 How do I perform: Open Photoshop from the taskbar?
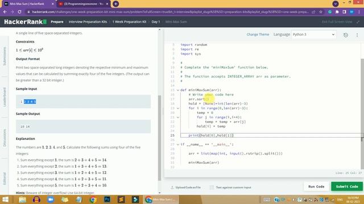pos(107,199)
